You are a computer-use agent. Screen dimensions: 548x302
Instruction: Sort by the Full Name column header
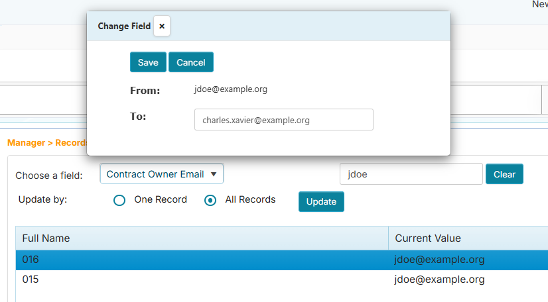point(46,238)
